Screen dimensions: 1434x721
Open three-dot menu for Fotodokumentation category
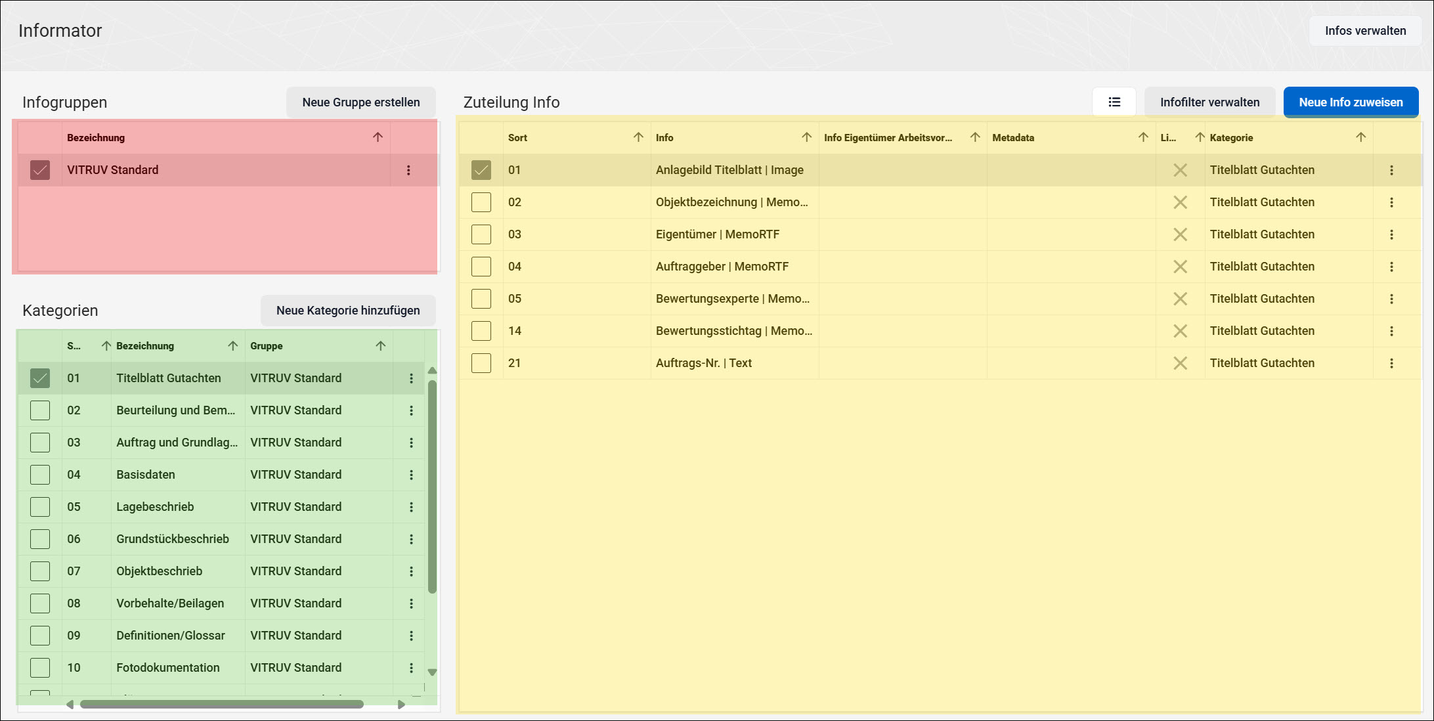412,668
